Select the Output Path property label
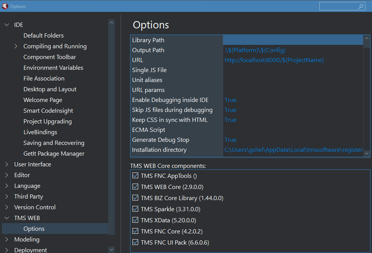The image size is (372, 253). pyautogui.click(x=148, y=50)
